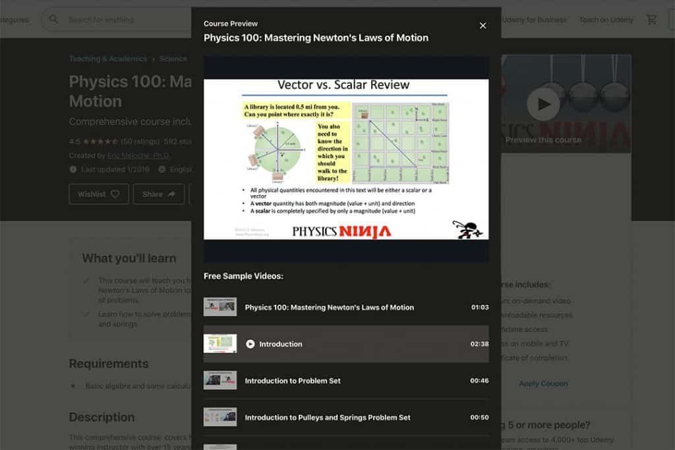This screenshot has width=675, height=450.
Task: Open Pulleys and Springs Problem Set thumbnail
Action: (220, 417)
